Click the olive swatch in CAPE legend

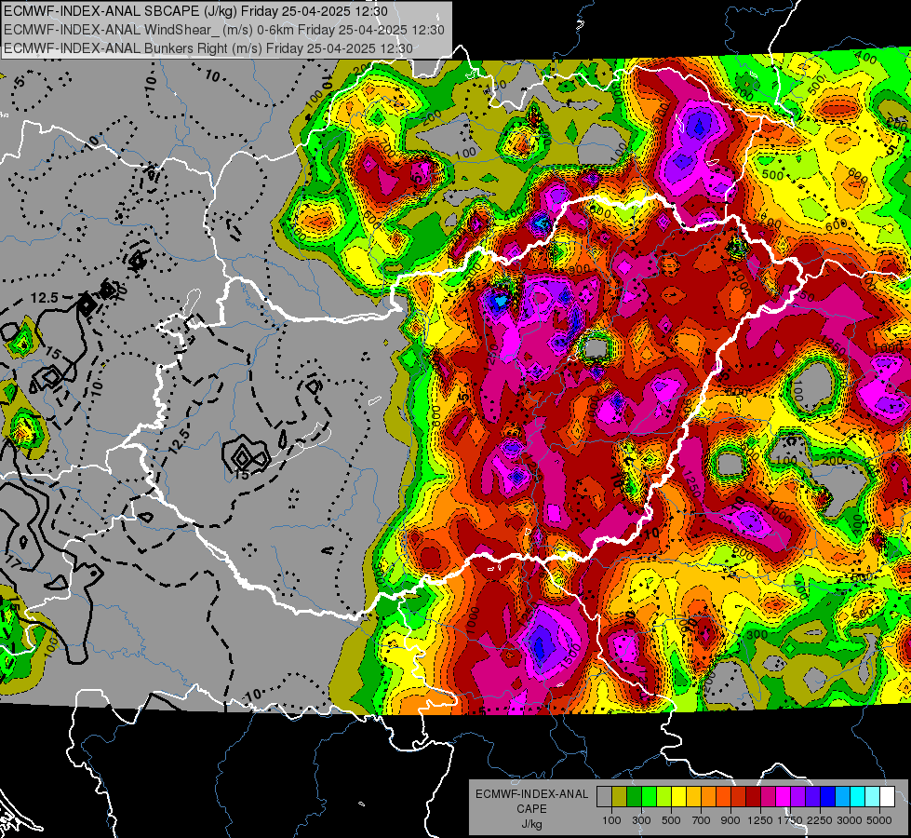[620, 796]
